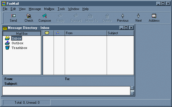
Task: Sort messages by Subject column header
Action: (x=120, y=33)
